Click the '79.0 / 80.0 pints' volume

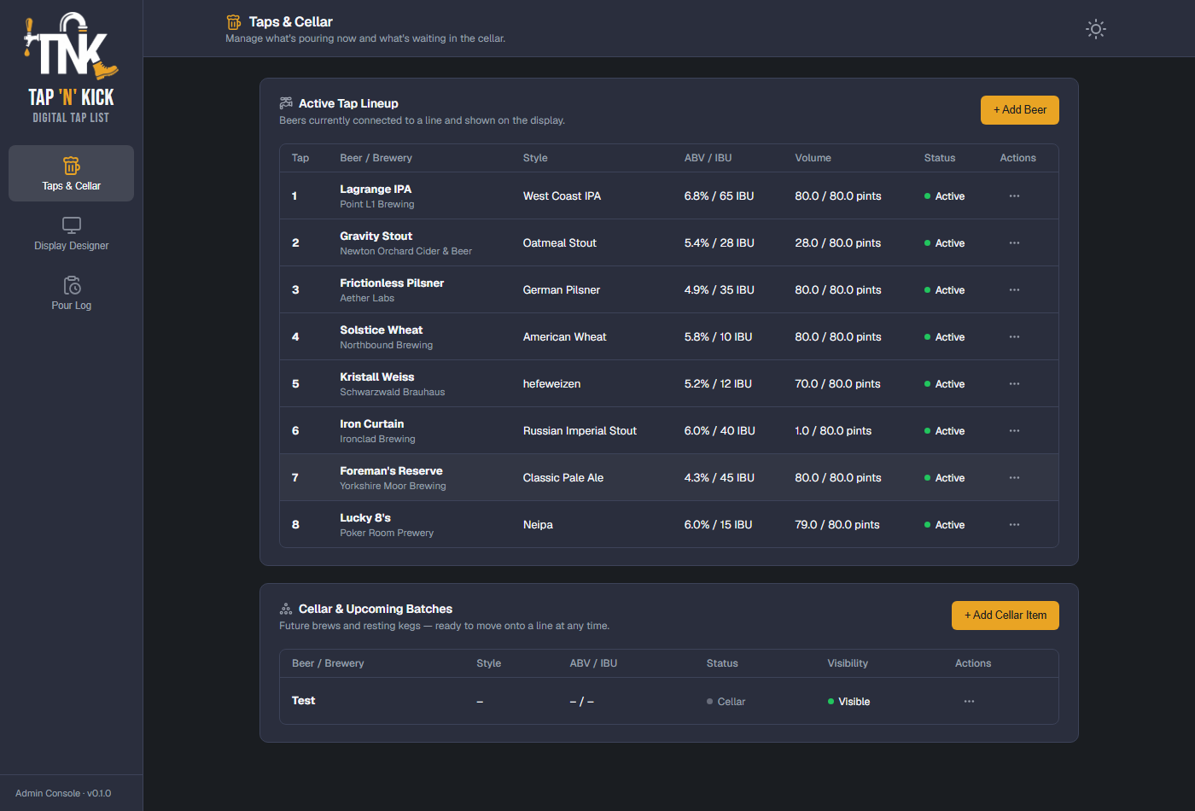[x=836, y=525]
